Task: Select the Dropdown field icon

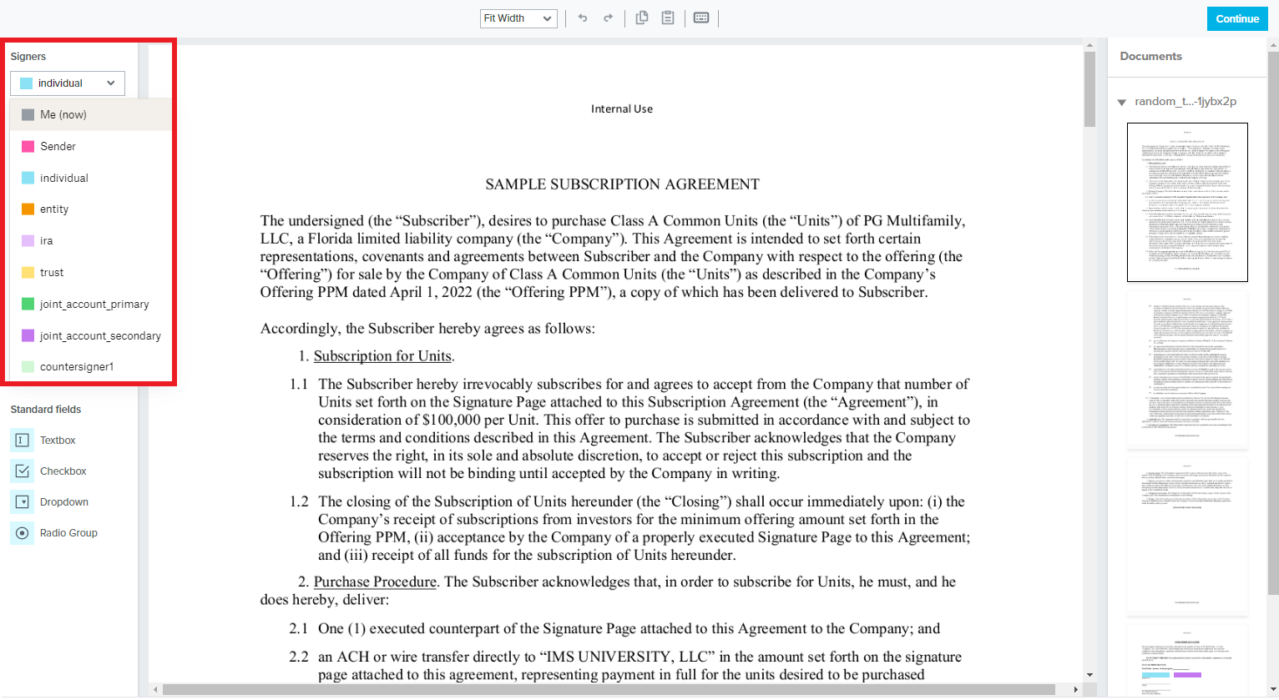Action: tap(23, 501)
